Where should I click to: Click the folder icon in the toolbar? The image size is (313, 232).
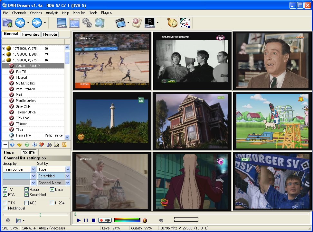pos(8,23)
